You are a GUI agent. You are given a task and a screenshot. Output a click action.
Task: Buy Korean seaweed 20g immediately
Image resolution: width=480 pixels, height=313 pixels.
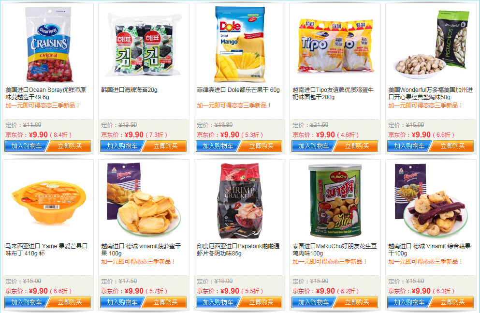pos(165,146)
